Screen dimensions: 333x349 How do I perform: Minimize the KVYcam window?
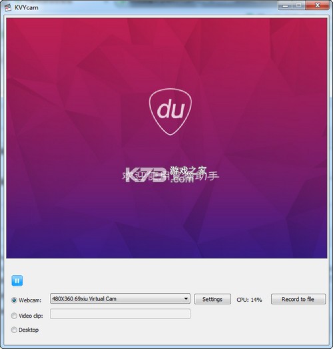(x=285, y=5)
